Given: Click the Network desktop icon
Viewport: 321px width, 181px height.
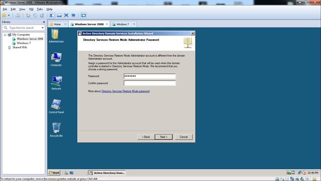Looking at the screenshot, I should [56, 83].
